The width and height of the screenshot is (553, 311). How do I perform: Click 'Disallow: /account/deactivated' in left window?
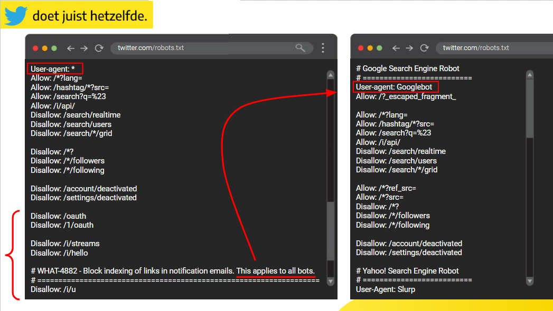83,189
